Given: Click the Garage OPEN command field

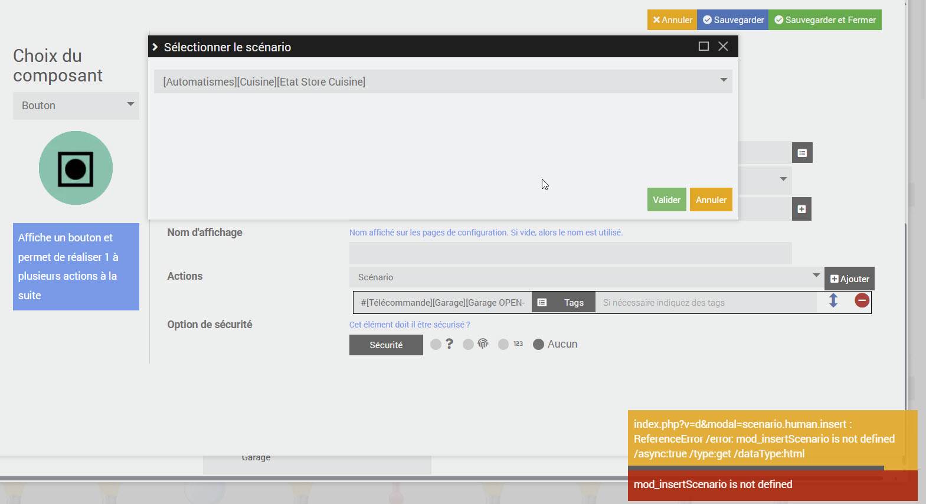Looking at the screenshot, I should 443,303.
